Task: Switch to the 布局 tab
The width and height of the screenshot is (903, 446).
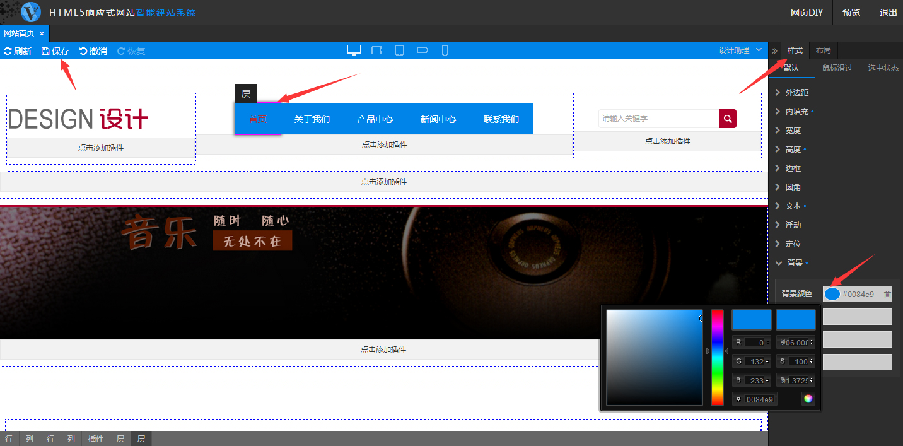Action: click(823, 50)
